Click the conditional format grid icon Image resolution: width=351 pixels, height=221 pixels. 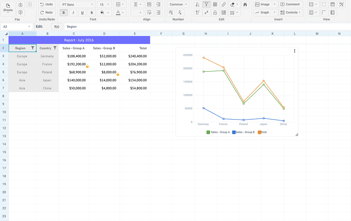click(215, 5)
